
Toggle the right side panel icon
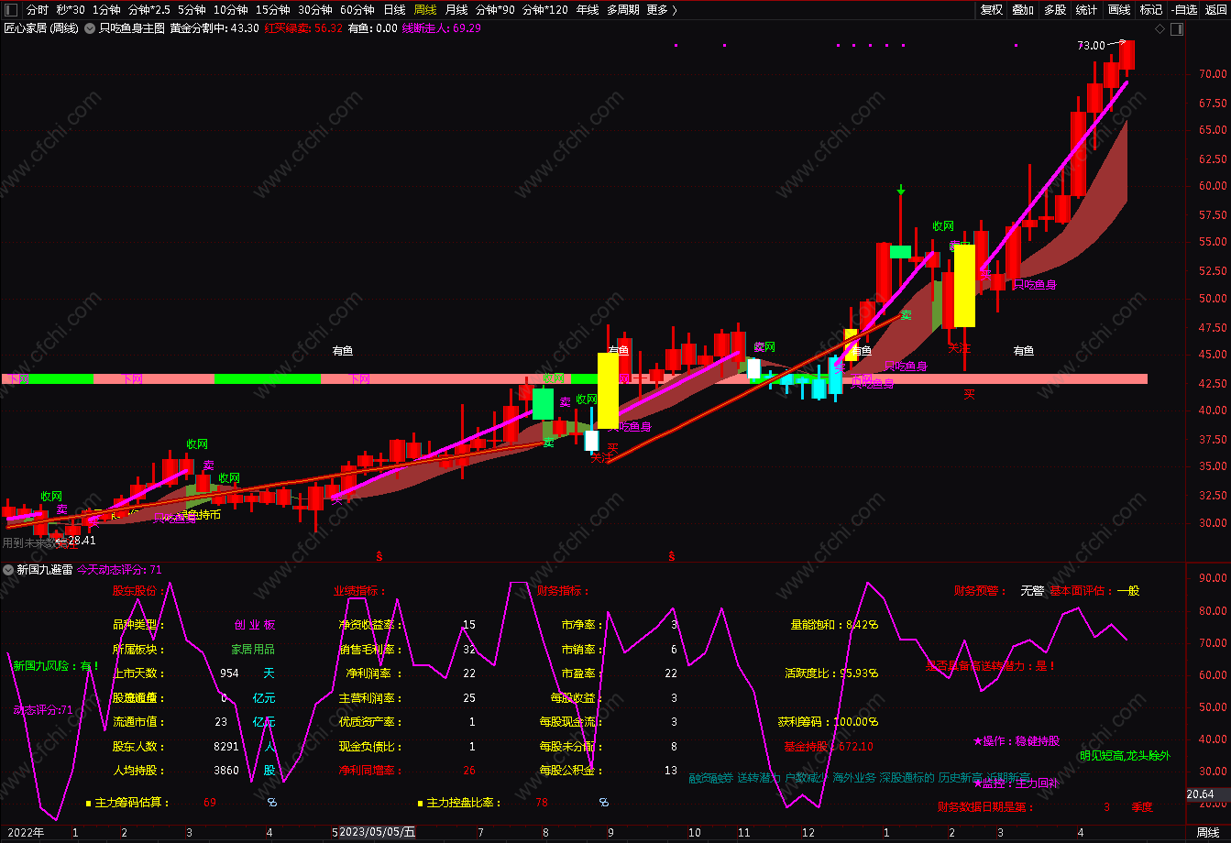(x=1178, y=28)
